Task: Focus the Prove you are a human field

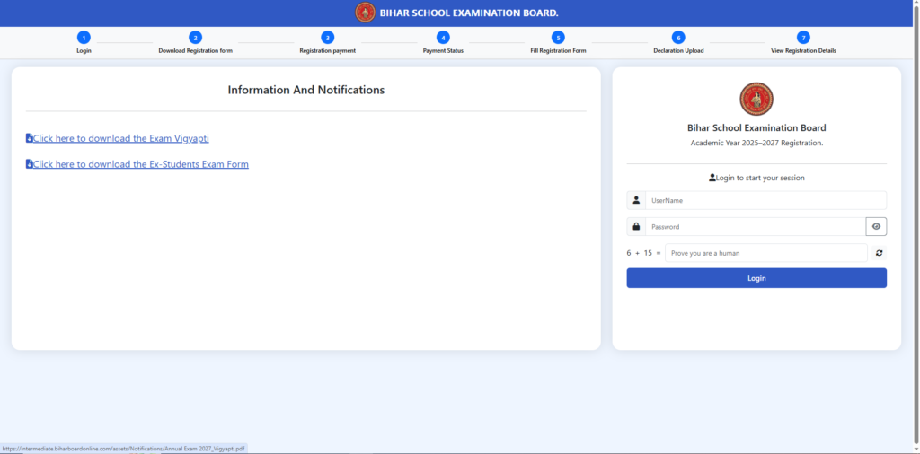Action: coord(766,253)
